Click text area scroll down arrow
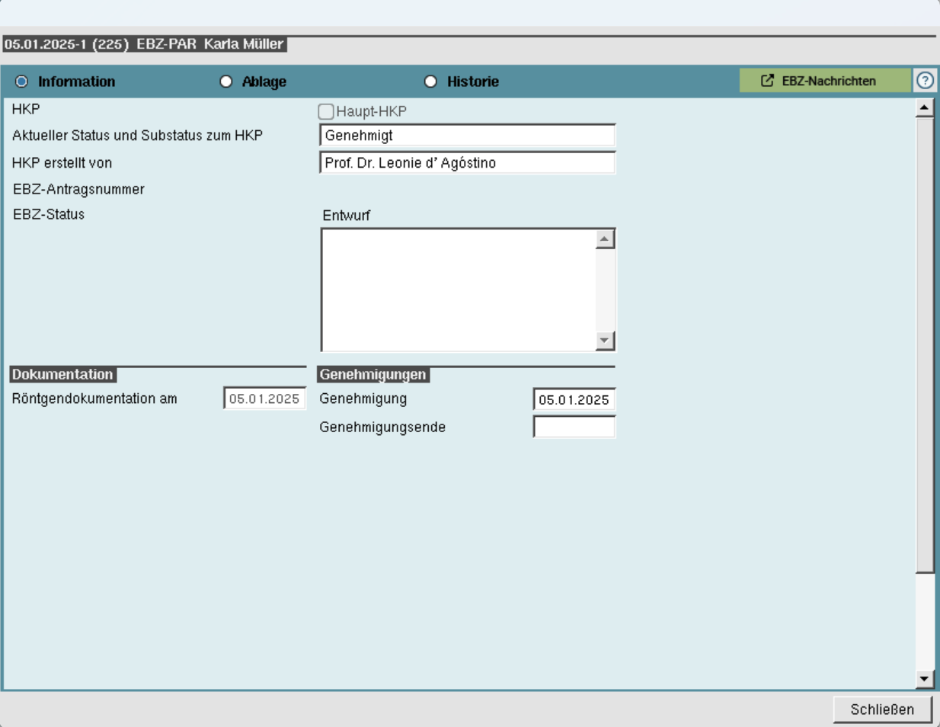The image size is (940, 727). (x=605, y=341)
